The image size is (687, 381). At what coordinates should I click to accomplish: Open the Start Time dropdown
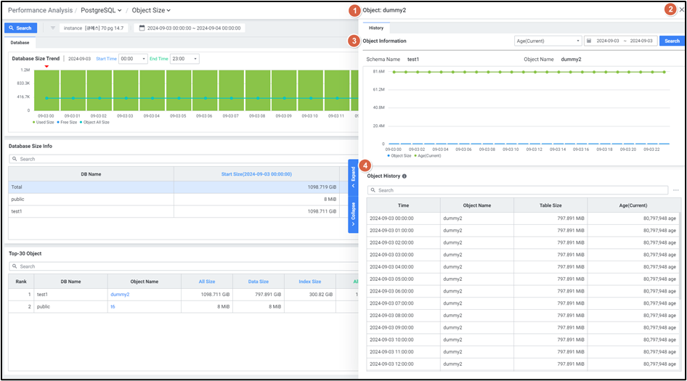[x=133, y=59]
